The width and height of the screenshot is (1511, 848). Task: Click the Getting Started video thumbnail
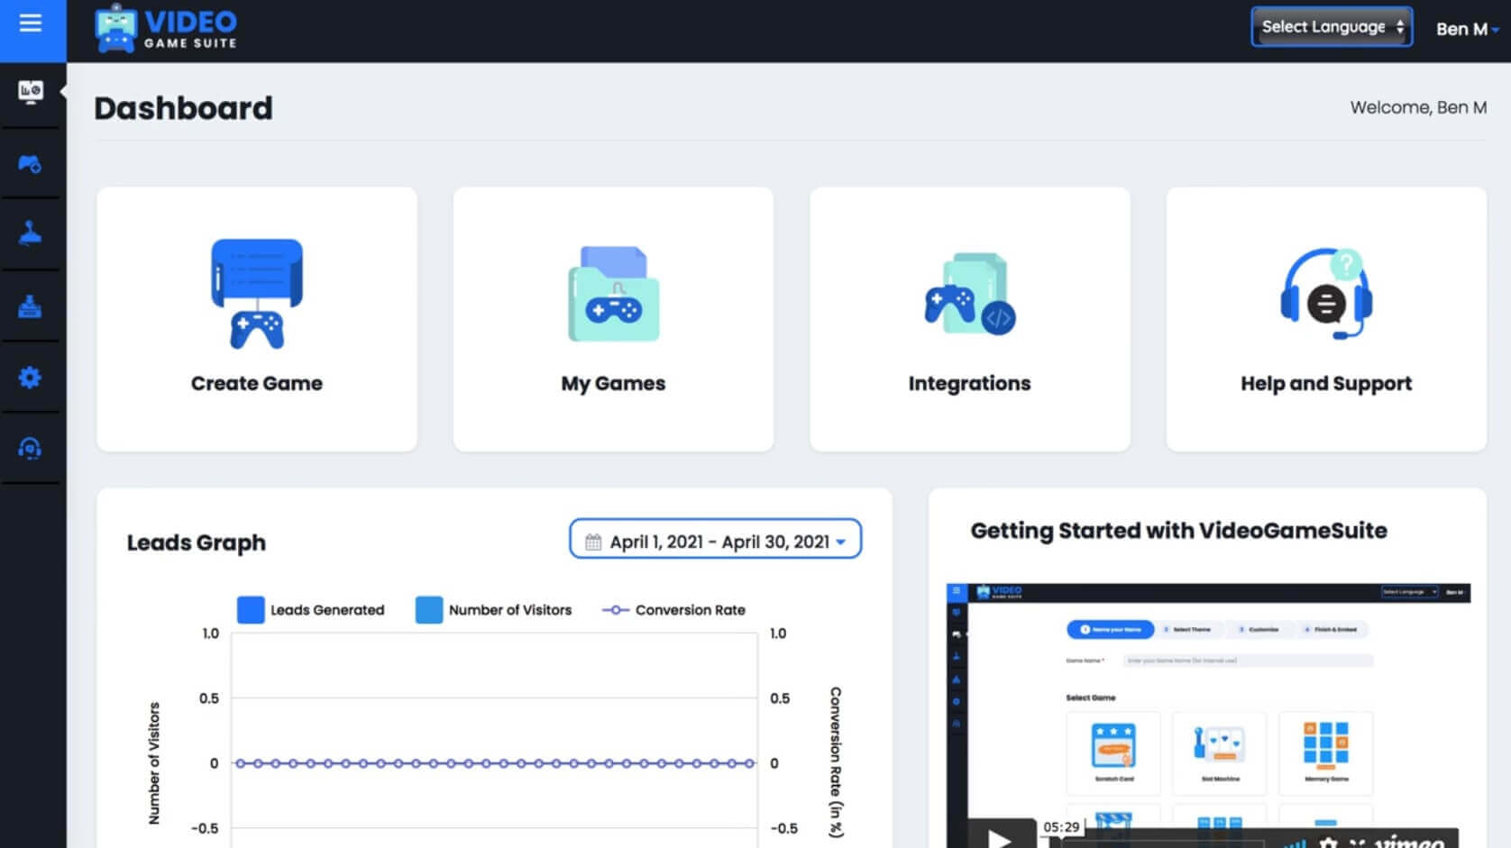[x=1208, y=716]
